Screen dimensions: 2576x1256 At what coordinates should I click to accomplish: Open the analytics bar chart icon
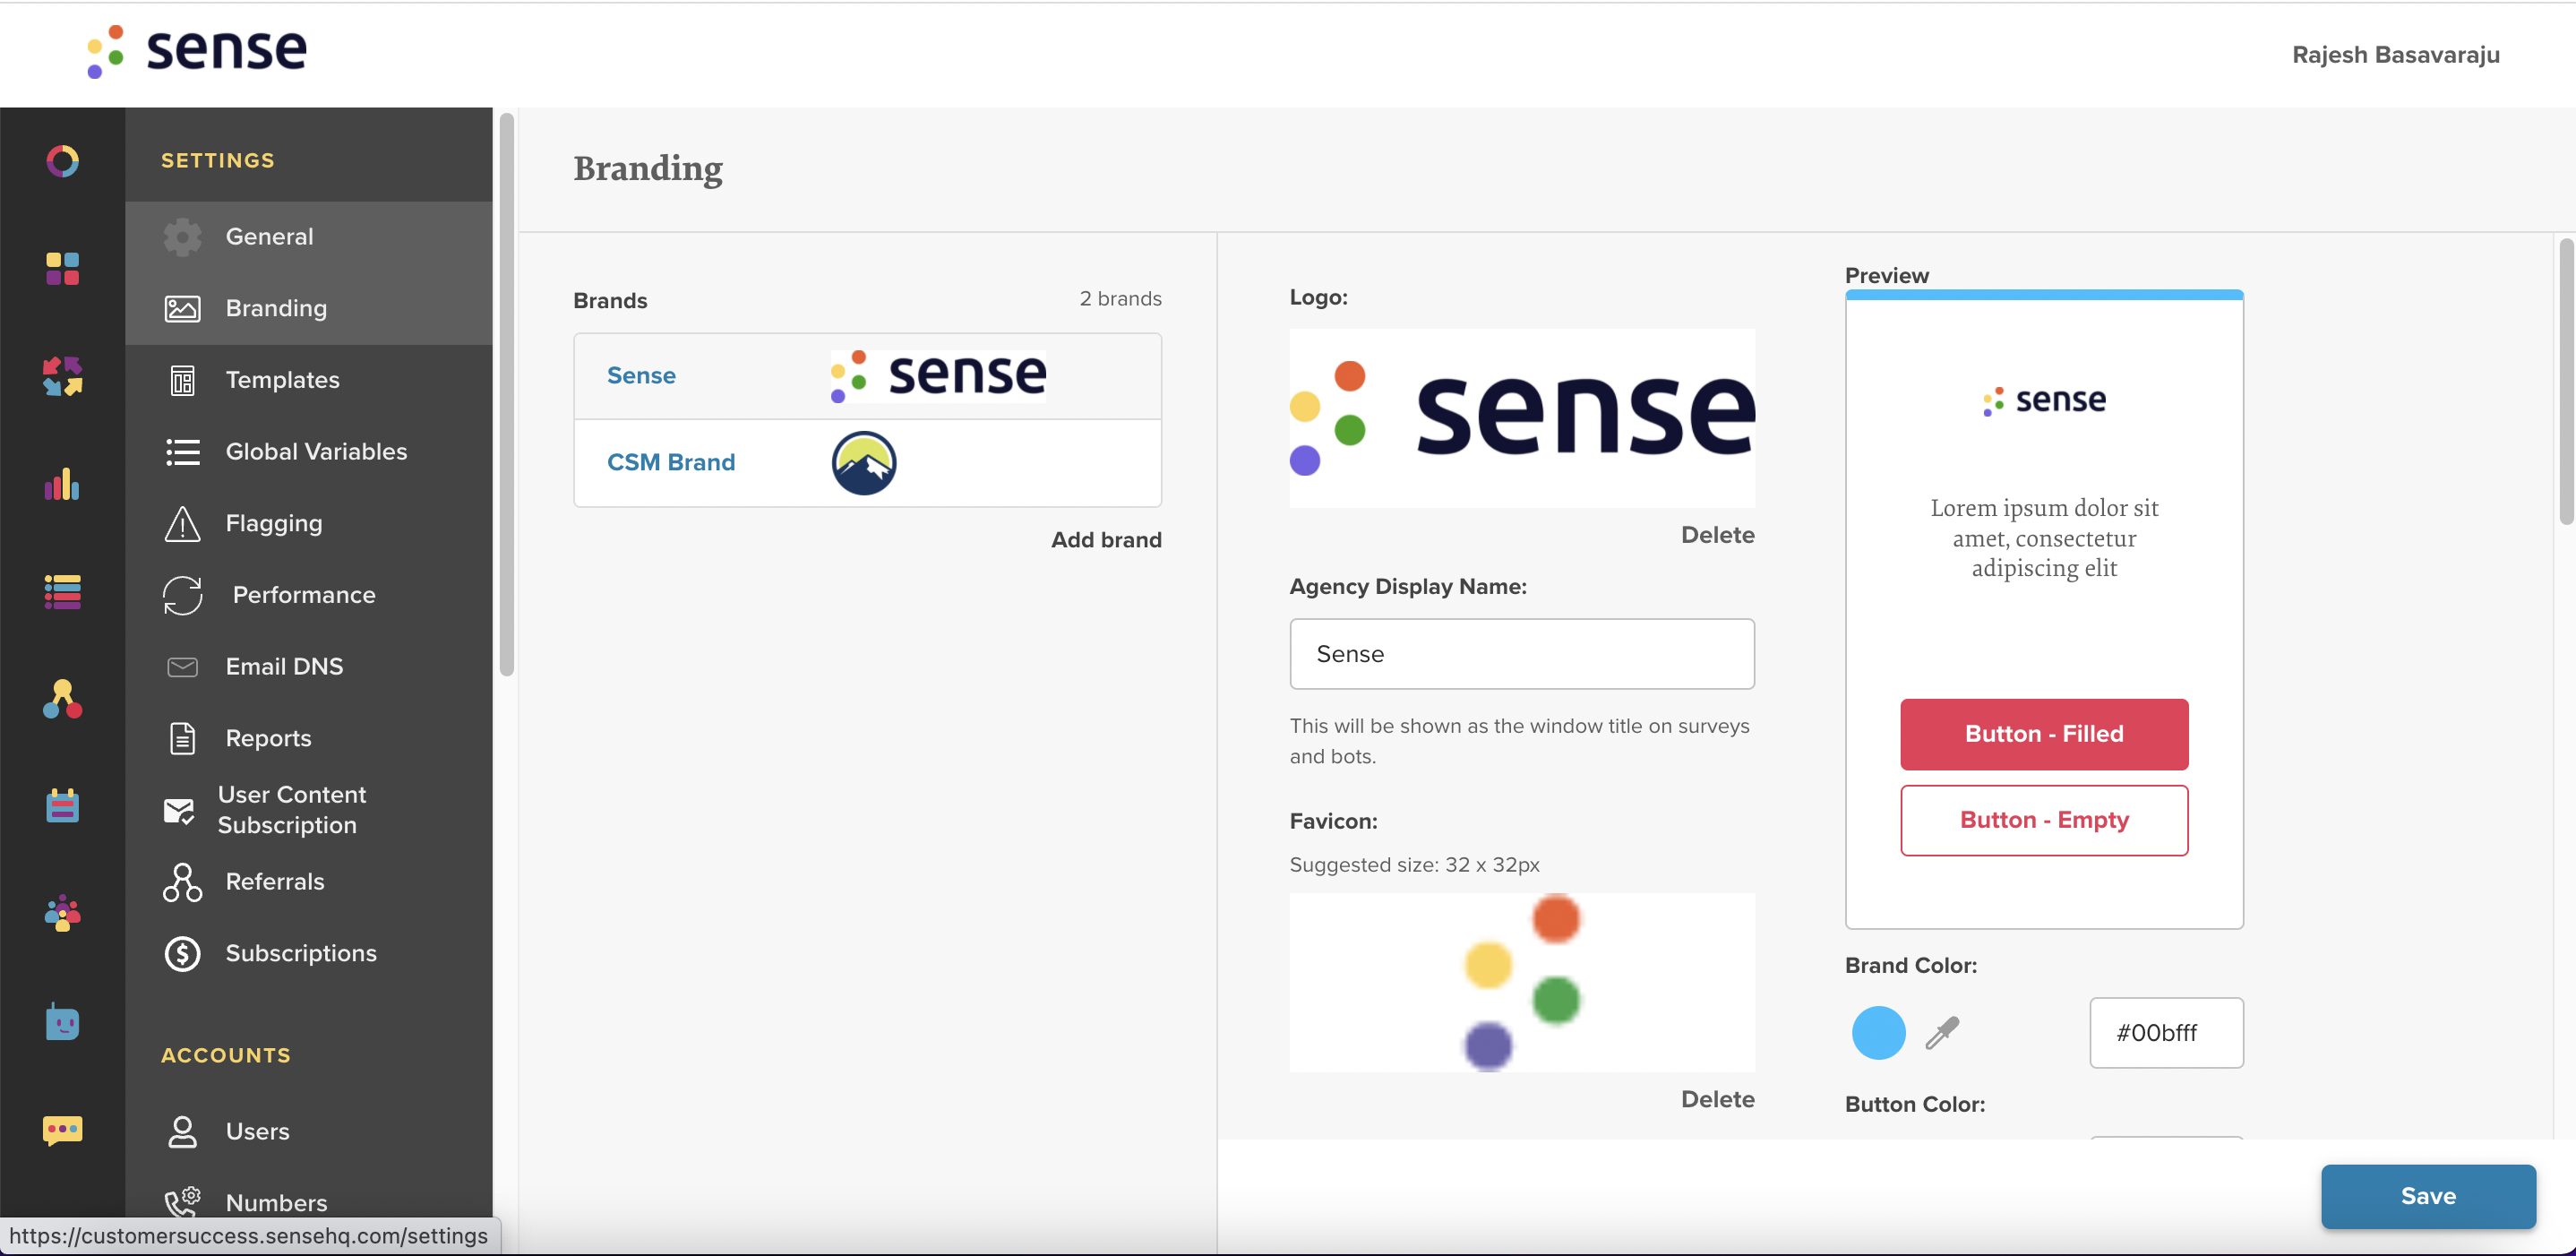click(x=62, y=486)
